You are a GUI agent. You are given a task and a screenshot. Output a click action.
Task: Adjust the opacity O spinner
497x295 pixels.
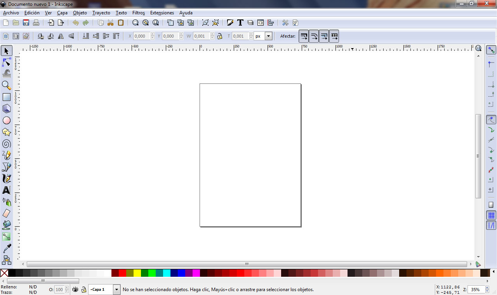tap(67, 290)
